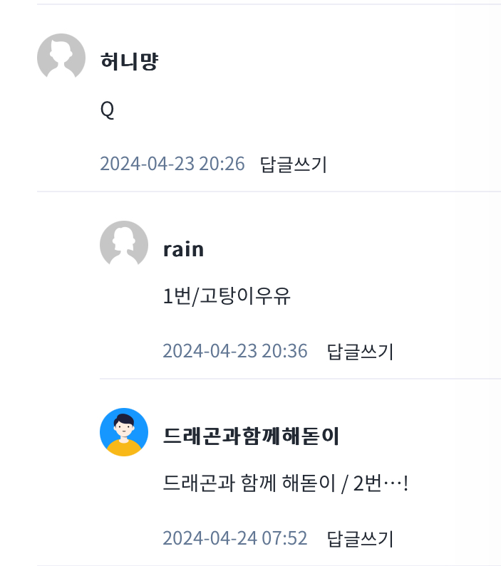Viewport: 501px width, 566px height.
Task: Open the profile of username 허니먕
Action: coord(129,62)
